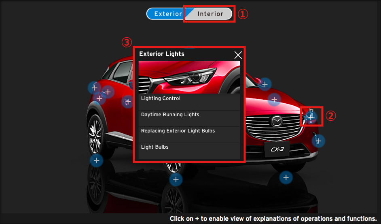Image resolution: width=381 pixels, height=224 pixels.
Task: Click the plus hotspot by the side mirror
Action: 265,84
